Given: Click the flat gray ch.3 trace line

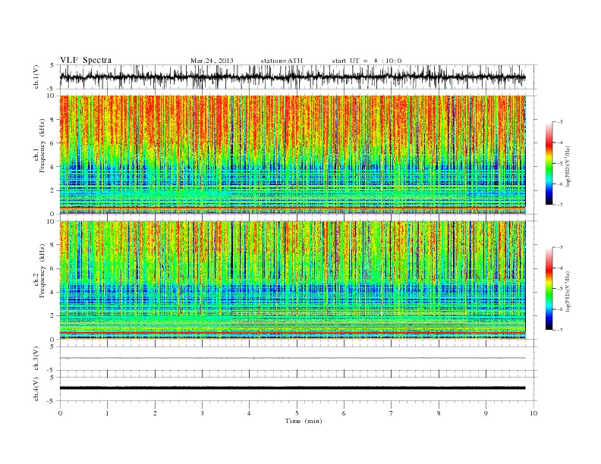Looking at the screenshot, I should click(292, 358).
